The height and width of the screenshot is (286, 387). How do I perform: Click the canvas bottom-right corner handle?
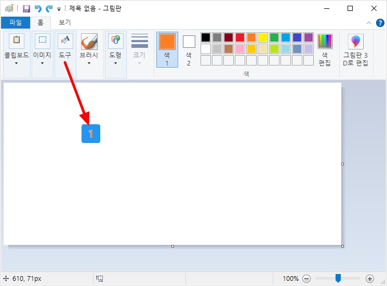click(x=342, y=246)
